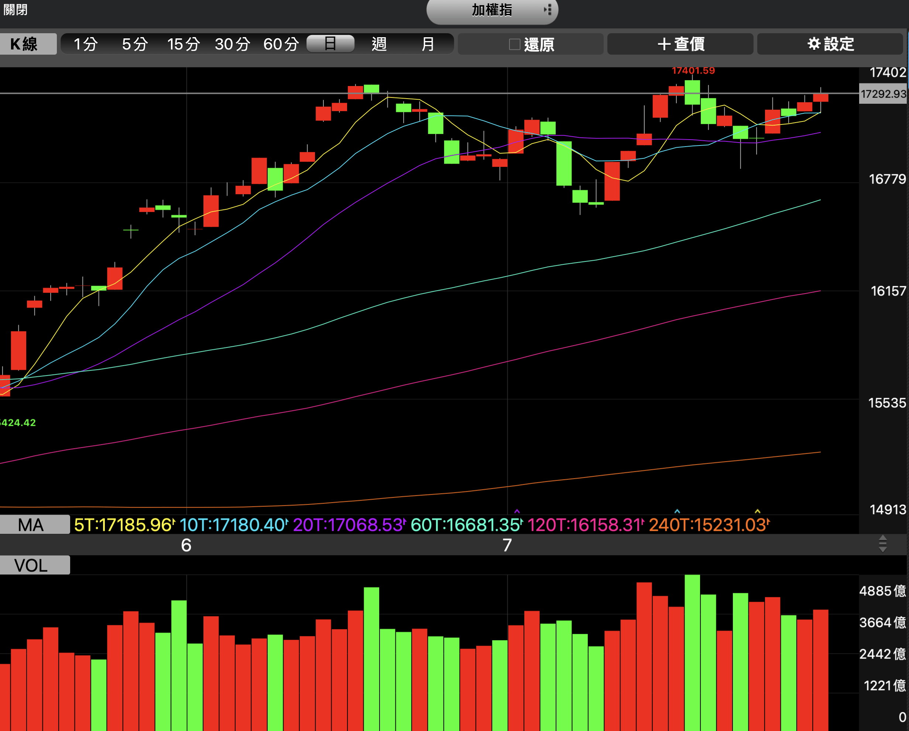Click the 3664億 volume axis label

[x=882, y=622]
